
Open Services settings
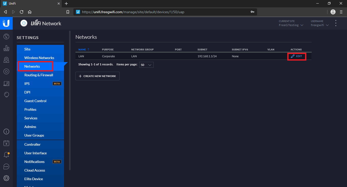coord(40,118)
